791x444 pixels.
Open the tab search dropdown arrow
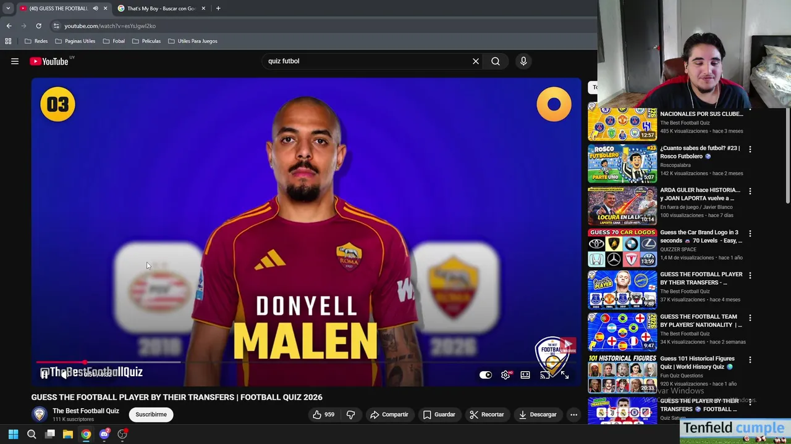click(x=8, y=9)
